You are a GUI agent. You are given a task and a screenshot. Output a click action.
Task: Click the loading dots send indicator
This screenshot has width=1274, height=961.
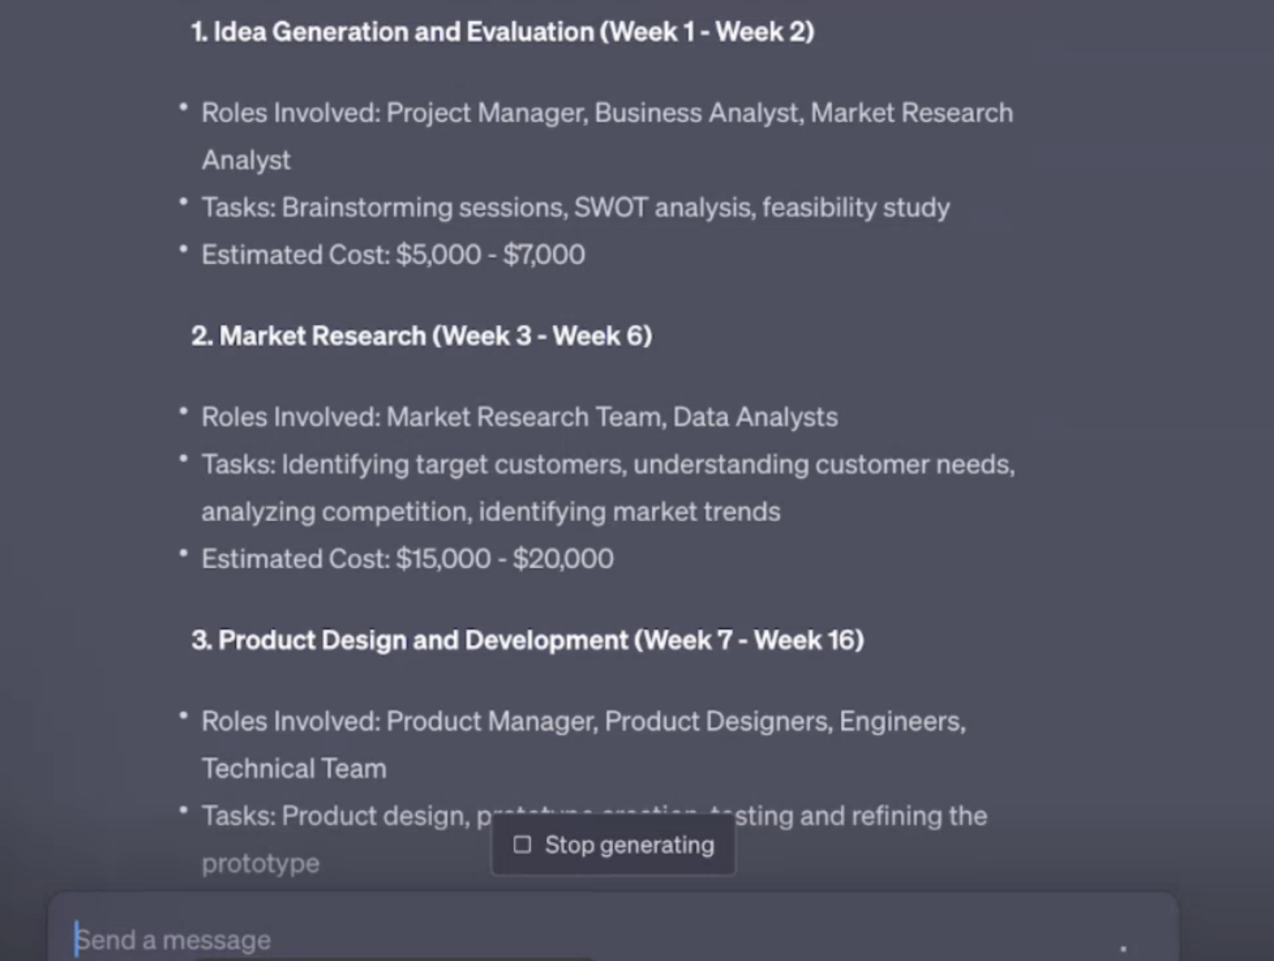point(1123,948)
